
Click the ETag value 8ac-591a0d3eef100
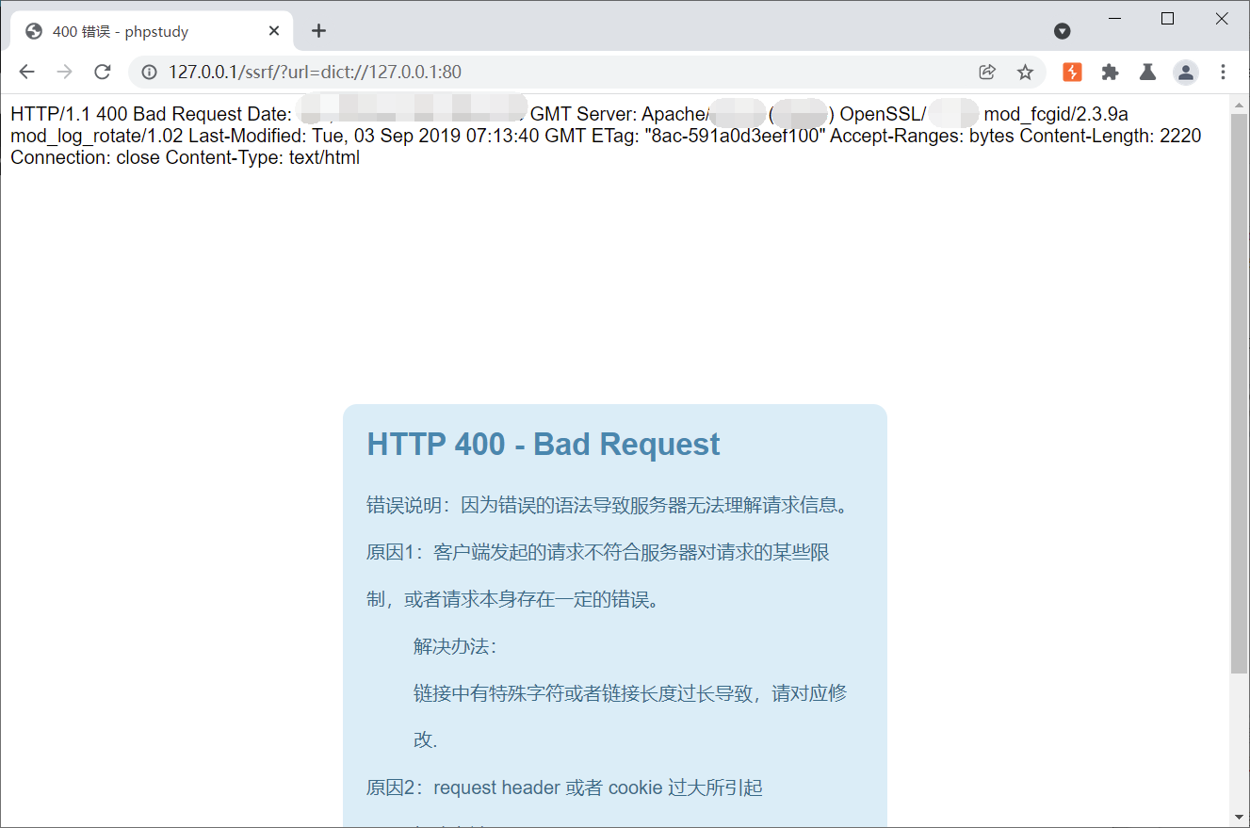click(x=735, y=137)
